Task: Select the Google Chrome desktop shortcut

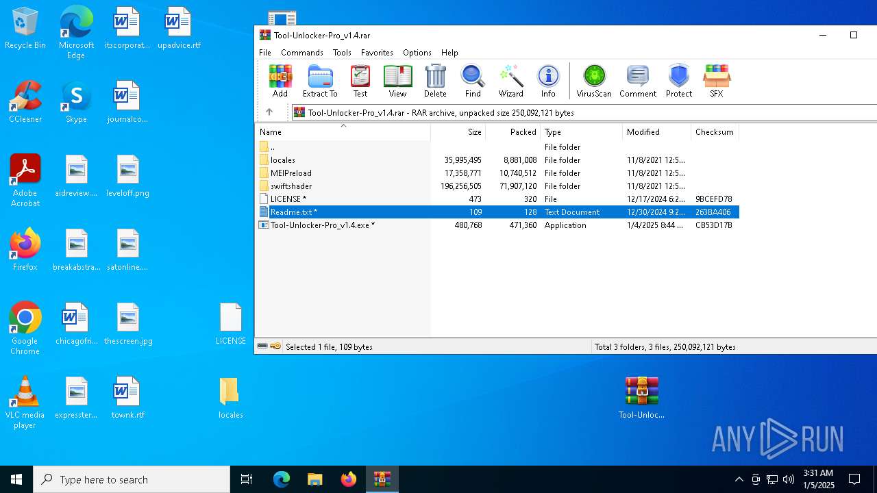Action: [x=25, y=328]
